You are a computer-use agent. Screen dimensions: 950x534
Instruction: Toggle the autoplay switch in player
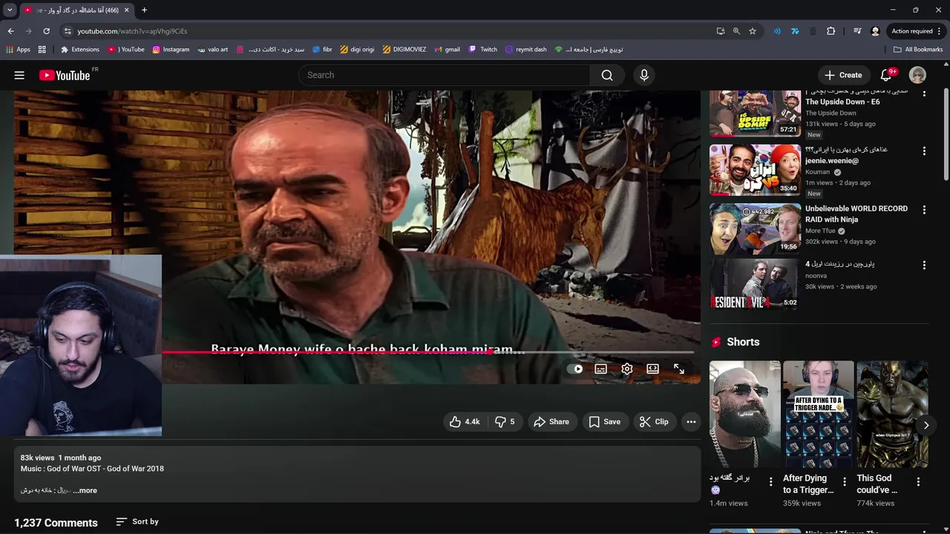coord(575,369)
